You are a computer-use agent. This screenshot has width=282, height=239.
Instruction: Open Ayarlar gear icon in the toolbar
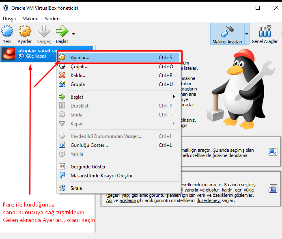(x=25, y=31)
